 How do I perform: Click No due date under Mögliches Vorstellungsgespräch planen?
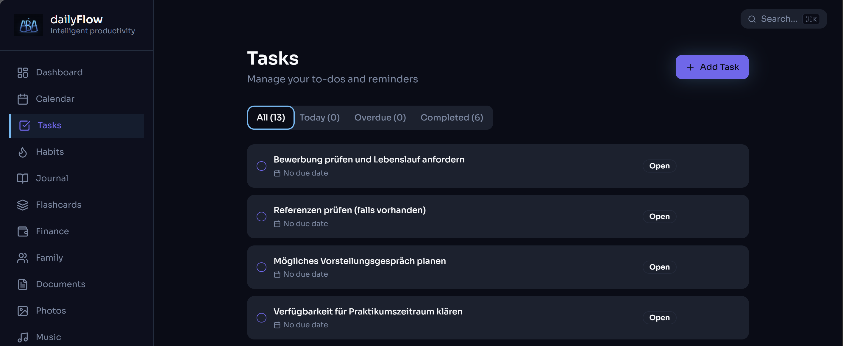coord(305,274)
